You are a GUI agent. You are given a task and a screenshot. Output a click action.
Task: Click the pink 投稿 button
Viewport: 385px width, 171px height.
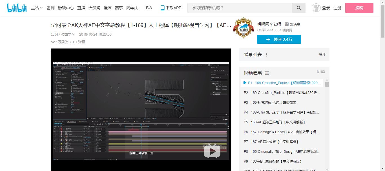coord(359,8)
